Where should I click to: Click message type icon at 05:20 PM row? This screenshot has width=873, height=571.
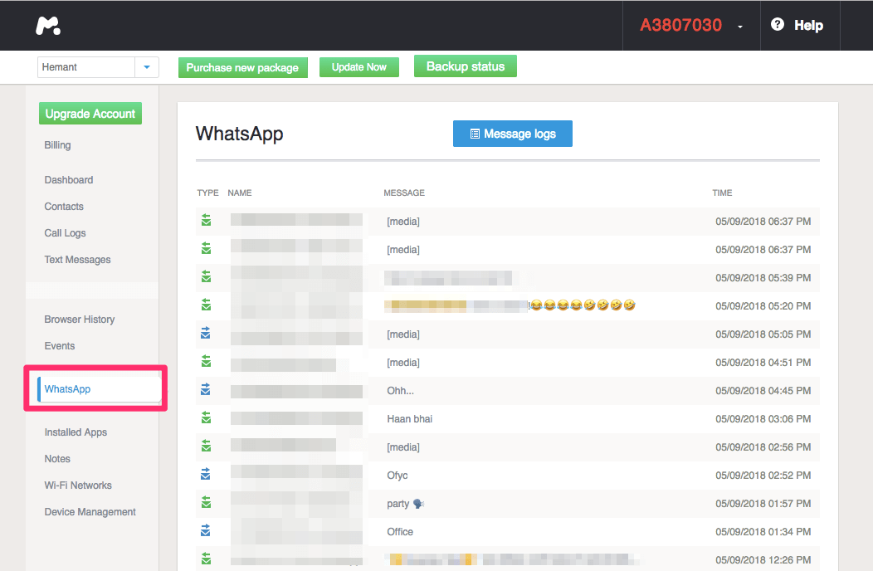point(206,305)
